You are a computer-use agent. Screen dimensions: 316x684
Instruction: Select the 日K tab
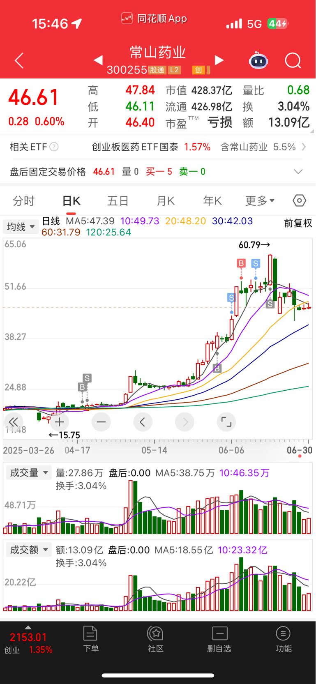(71, 200)
